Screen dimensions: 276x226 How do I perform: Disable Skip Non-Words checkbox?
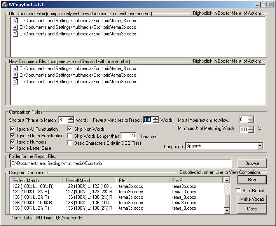click(70, 129)
